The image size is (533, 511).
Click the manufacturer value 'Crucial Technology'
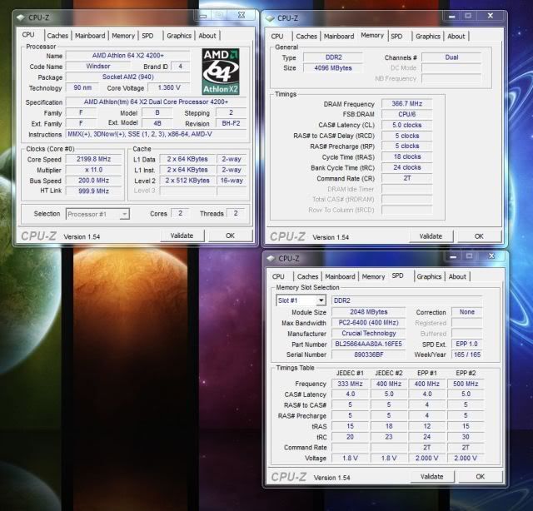[368, 333]
